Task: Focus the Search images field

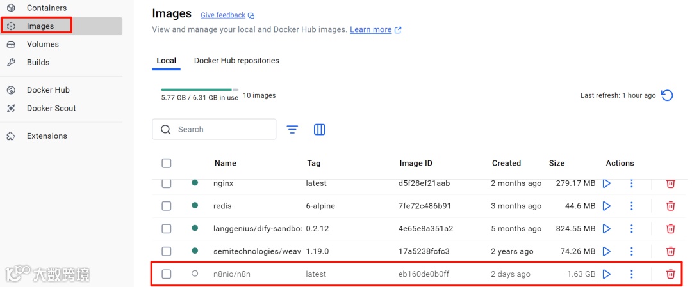Action: (214, 129)
